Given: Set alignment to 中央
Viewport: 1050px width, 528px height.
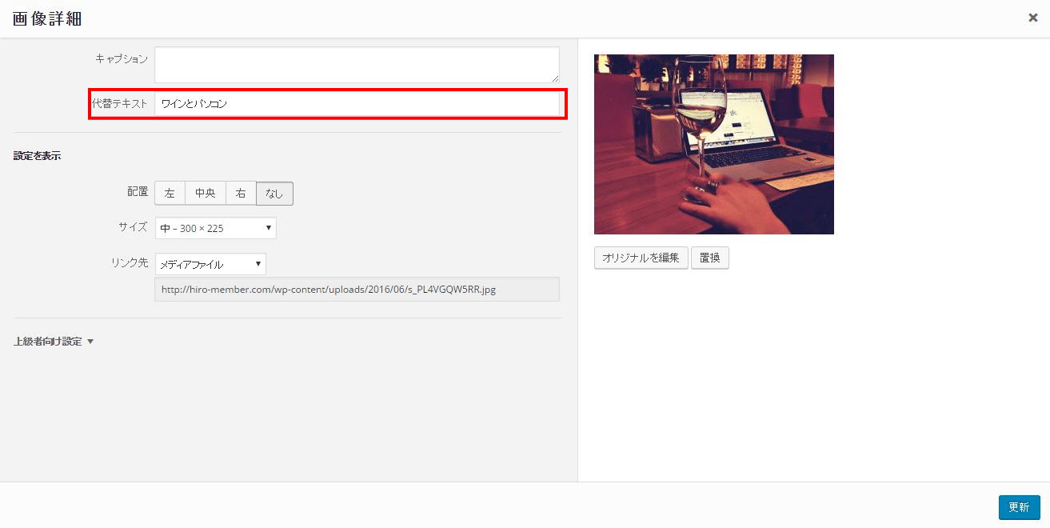Looking at the screenshot, I should click(206, 194).
